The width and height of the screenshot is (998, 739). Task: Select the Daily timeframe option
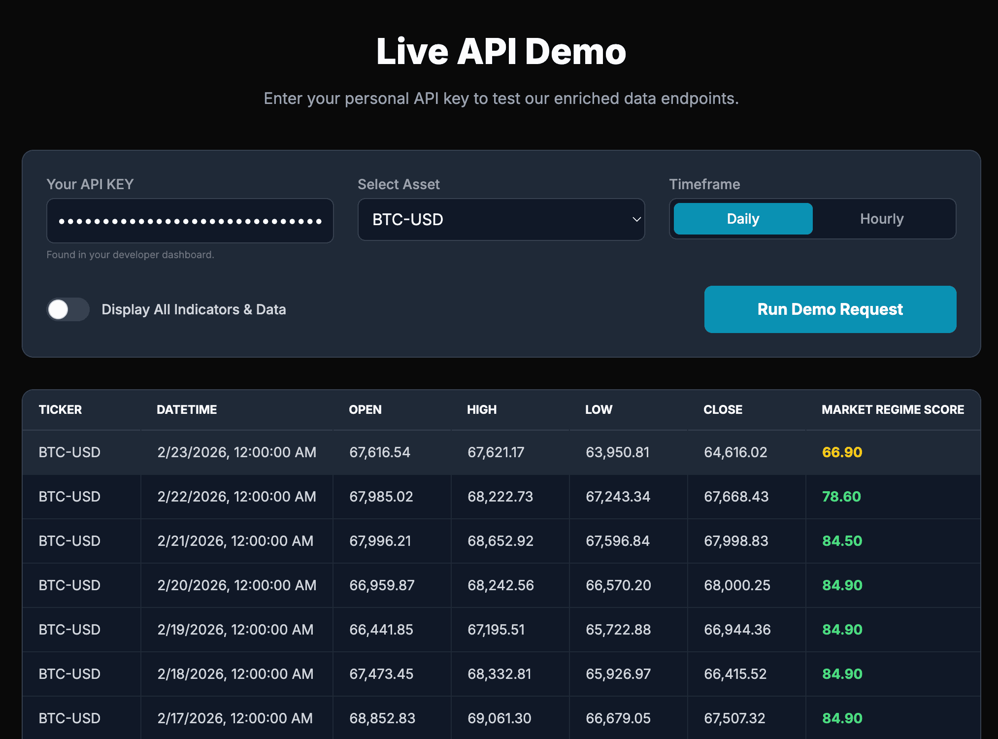[x=743, y=219]
